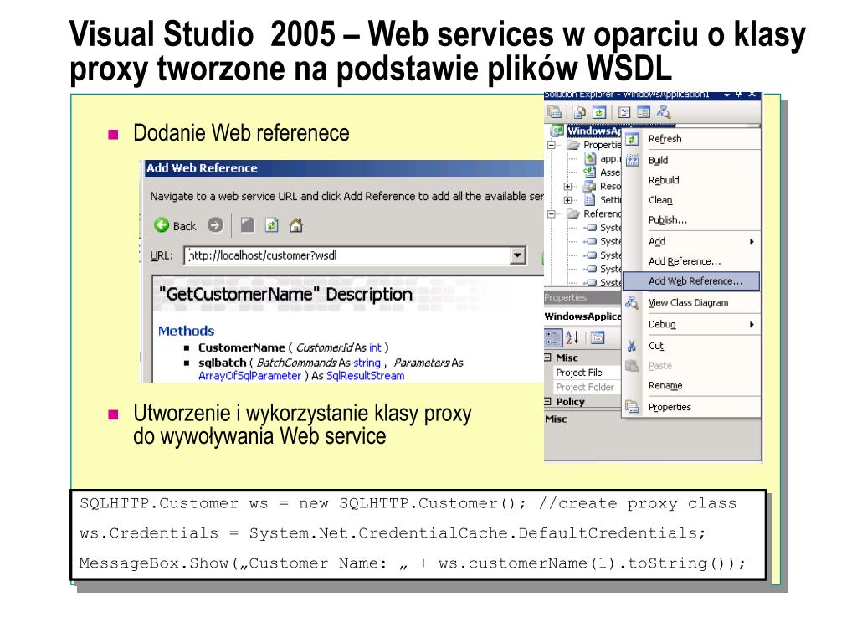Click the Alphabetical sort icon in Properties panel
Viewport: 857px width, 643px height.
pos(572,337)
